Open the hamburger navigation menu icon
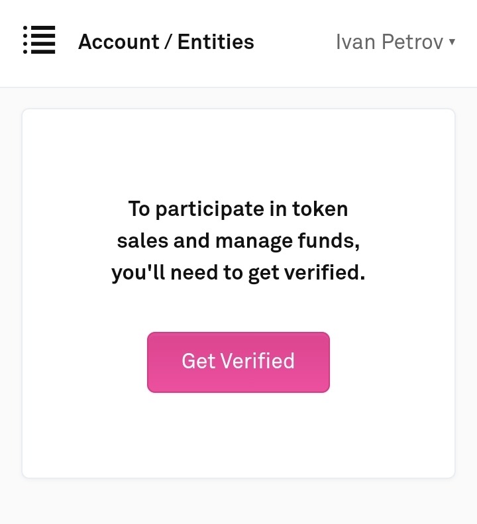477x524 pixels. click(x=39, y=40)
